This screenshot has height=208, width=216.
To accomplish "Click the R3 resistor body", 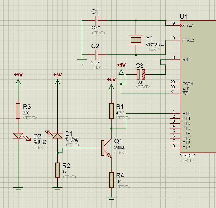I will point(18,111).
